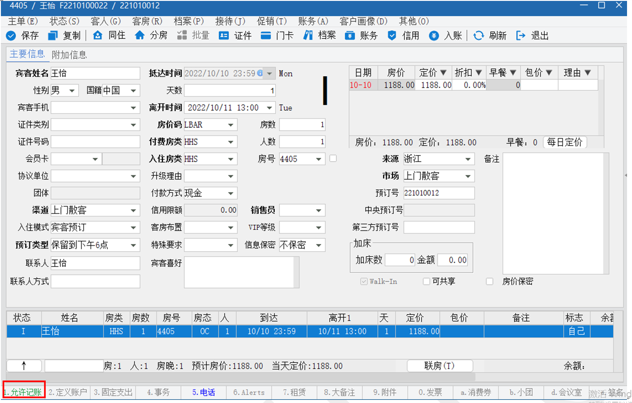Click the 第三方预订号 input field
The width and height of the screenshot is (632, 403).
pyautogui.click(x=439, y=227)
